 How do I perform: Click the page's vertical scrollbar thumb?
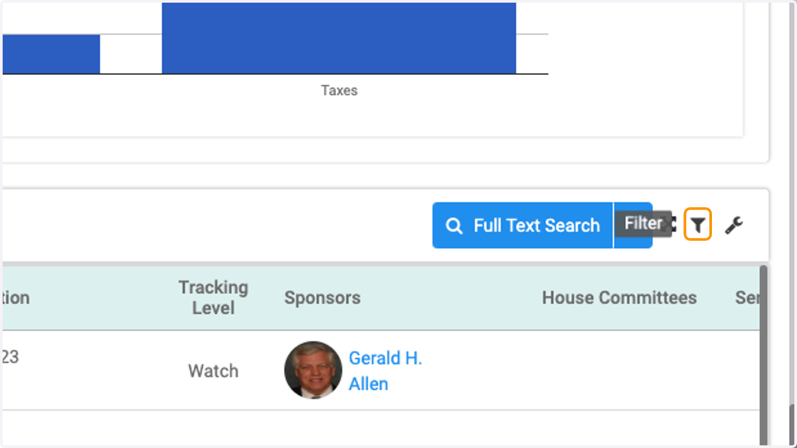pyautogui.click(x=793, y=423)
